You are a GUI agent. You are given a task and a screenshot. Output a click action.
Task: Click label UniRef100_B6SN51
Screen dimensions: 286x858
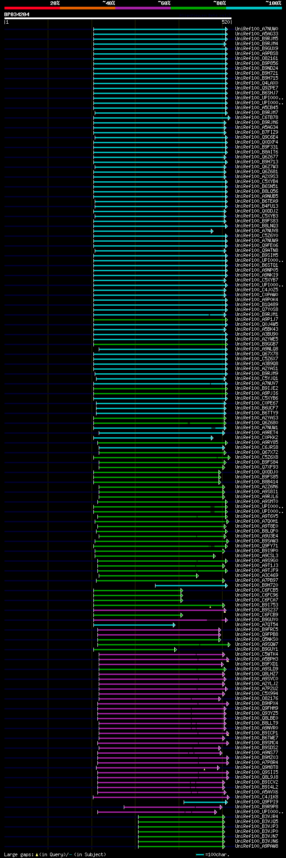click(x=257, y=187)
